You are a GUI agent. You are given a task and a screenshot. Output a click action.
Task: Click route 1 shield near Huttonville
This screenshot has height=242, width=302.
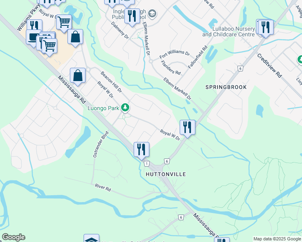point(147,164)
